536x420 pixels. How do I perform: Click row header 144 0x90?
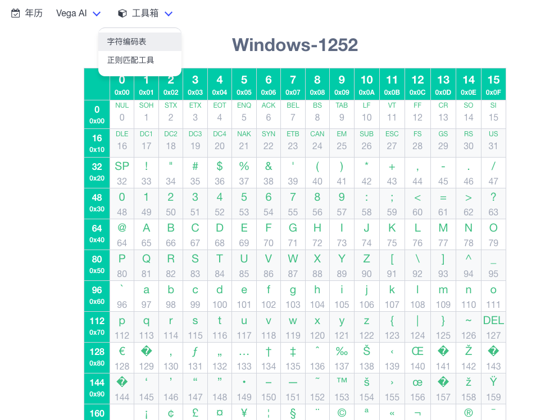point(97,388)
